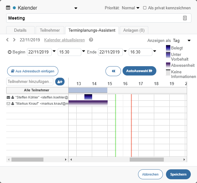The height and width of the screenshot is (183, 197).
Task: Click the Teilnehmer hinzufügen input field
Action: click(30, 81)
